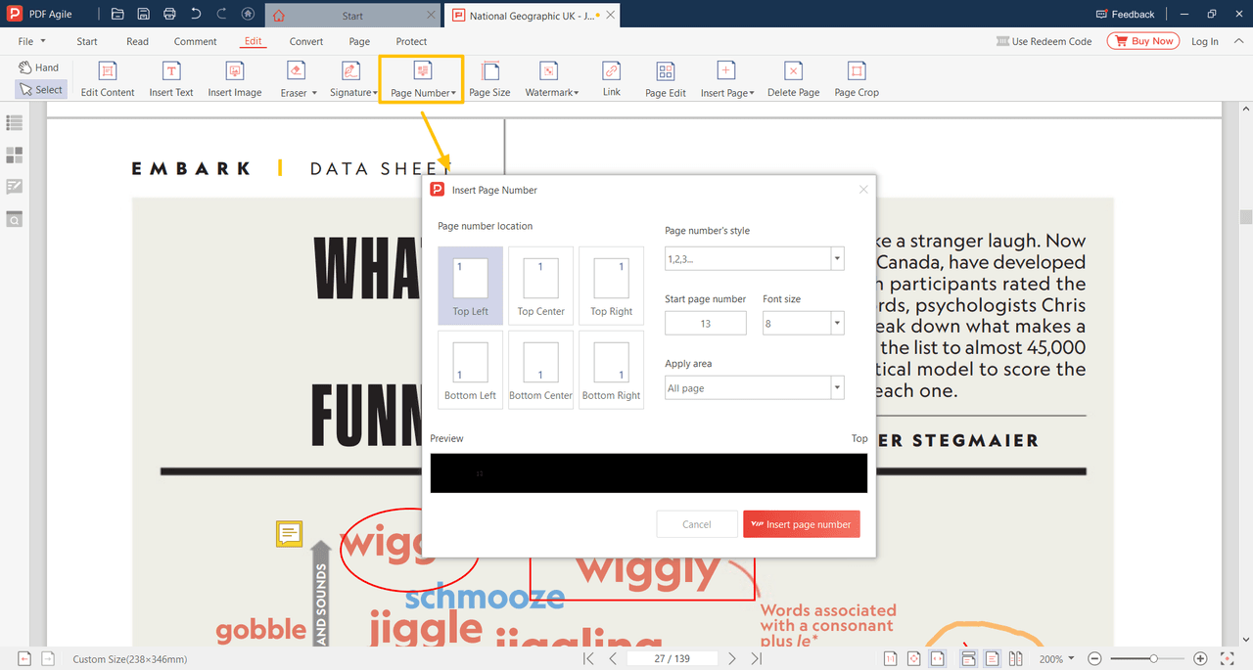Click the Buy Now button
The height and width of the screenshot is (670, 1253).
coord(1142,41)
